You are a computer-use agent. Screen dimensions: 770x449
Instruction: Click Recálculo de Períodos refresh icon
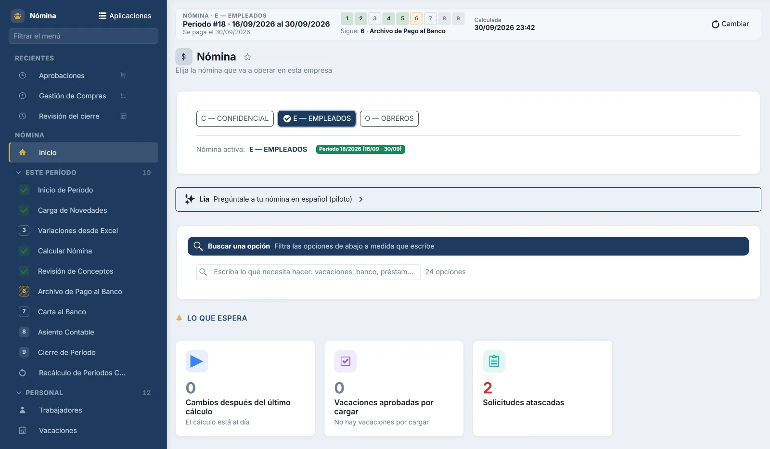point(22,373)
